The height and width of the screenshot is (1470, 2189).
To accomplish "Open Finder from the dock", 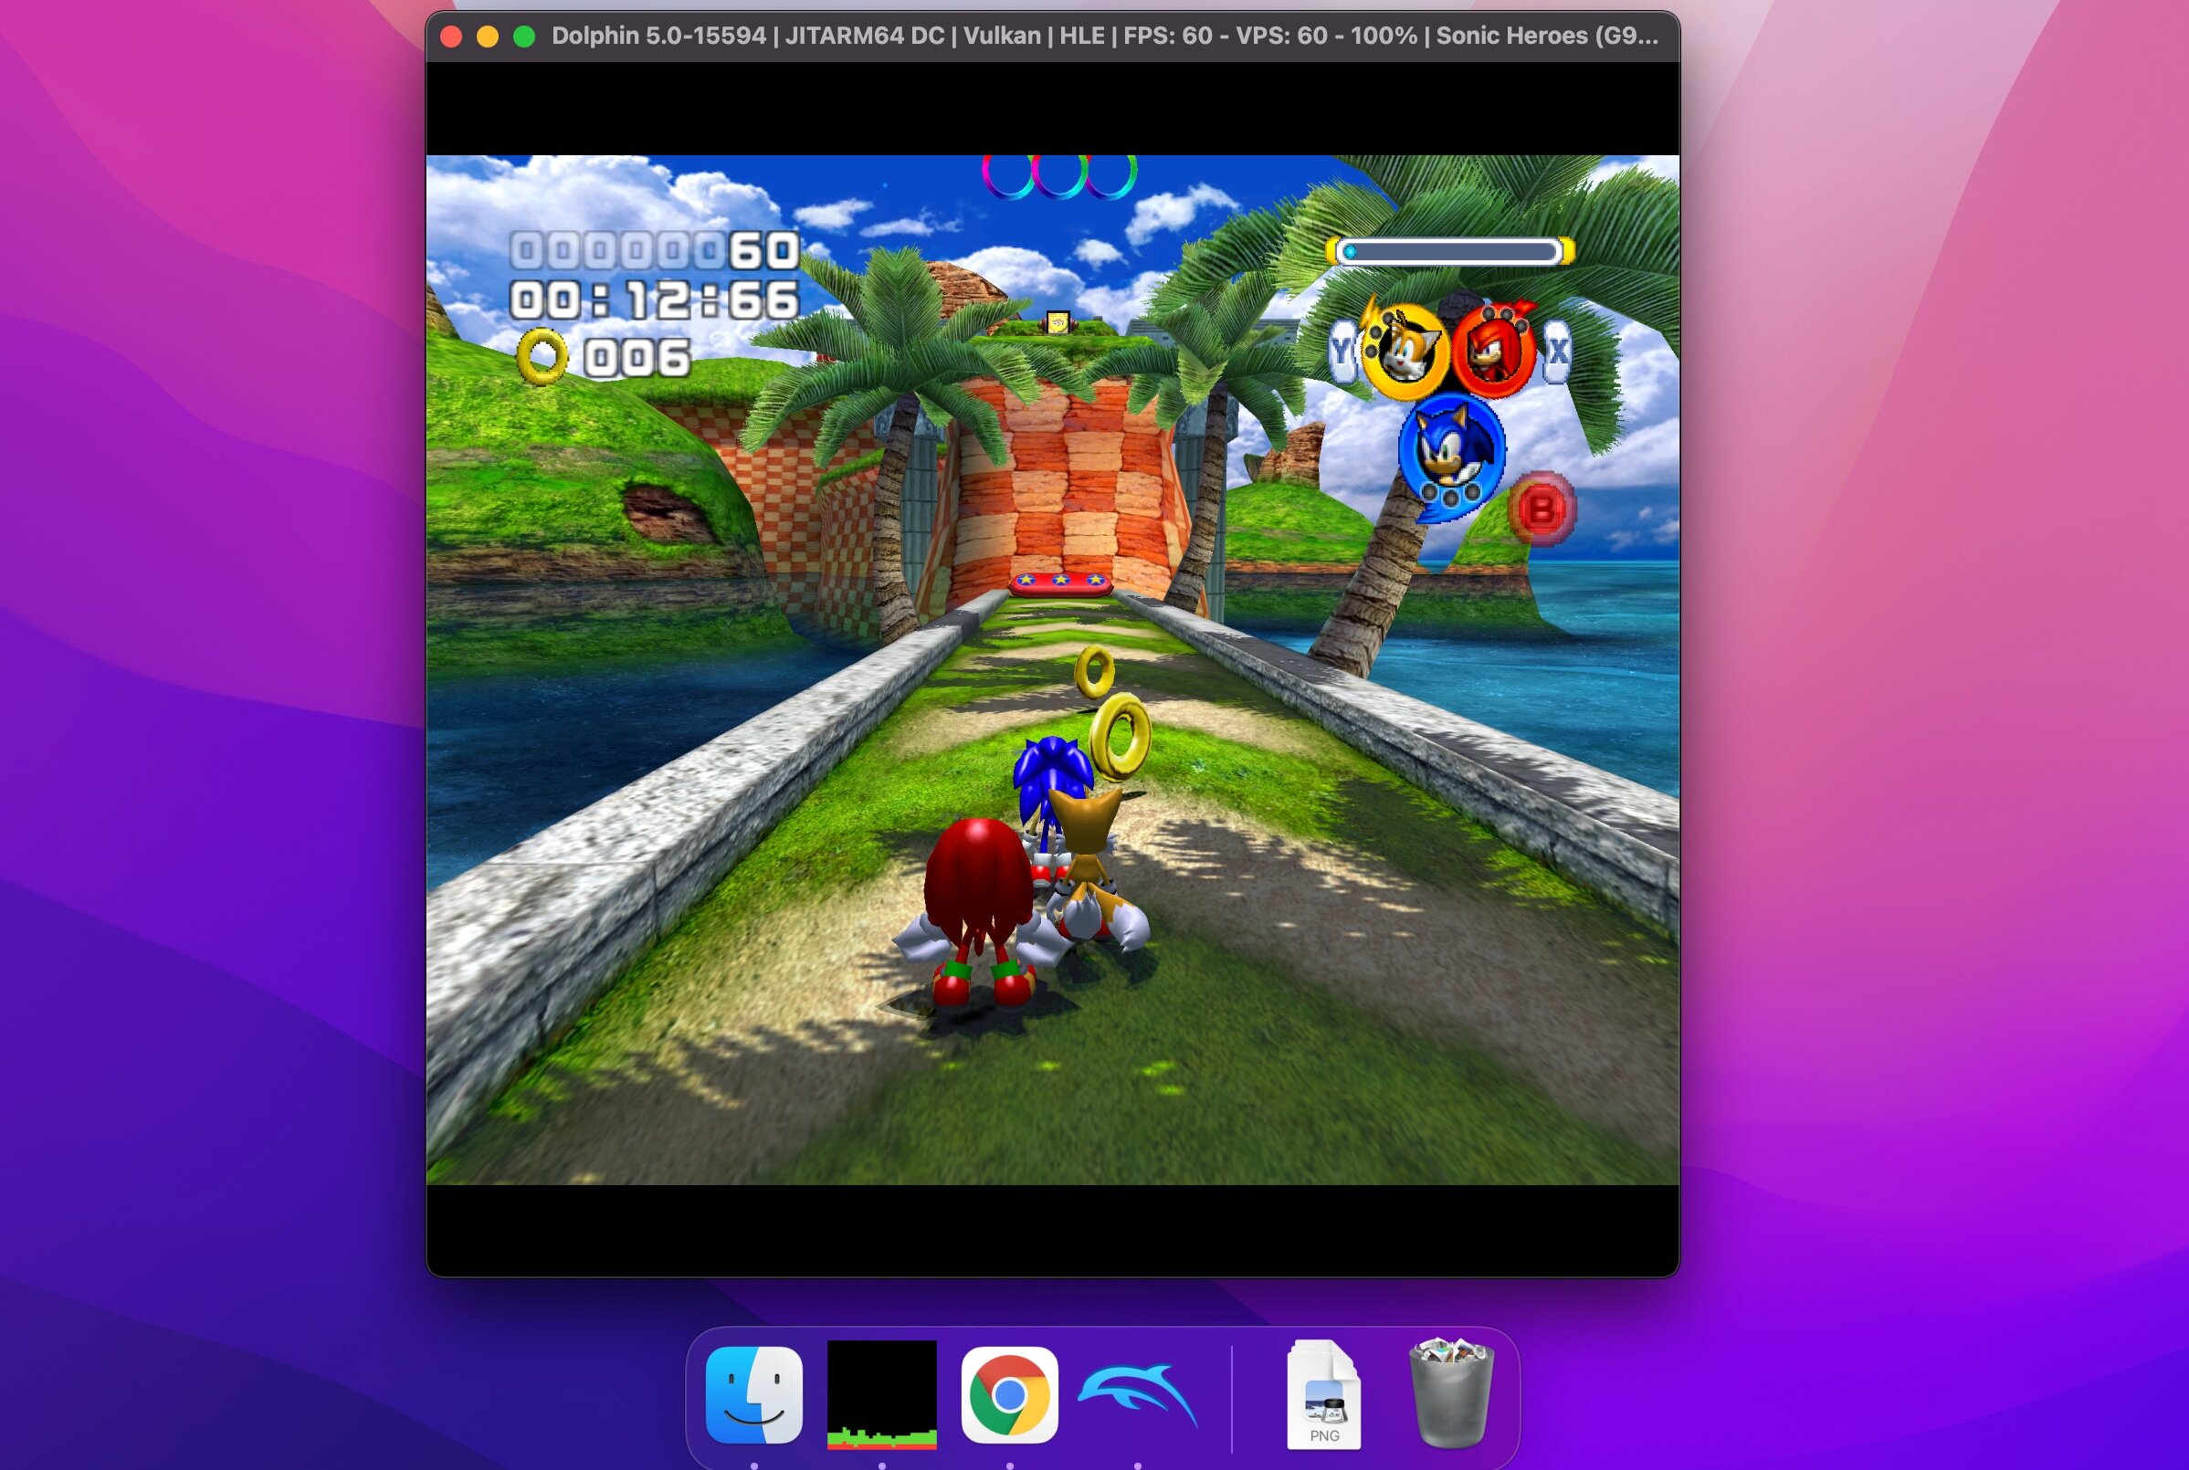I will (x=753, y=1395).
